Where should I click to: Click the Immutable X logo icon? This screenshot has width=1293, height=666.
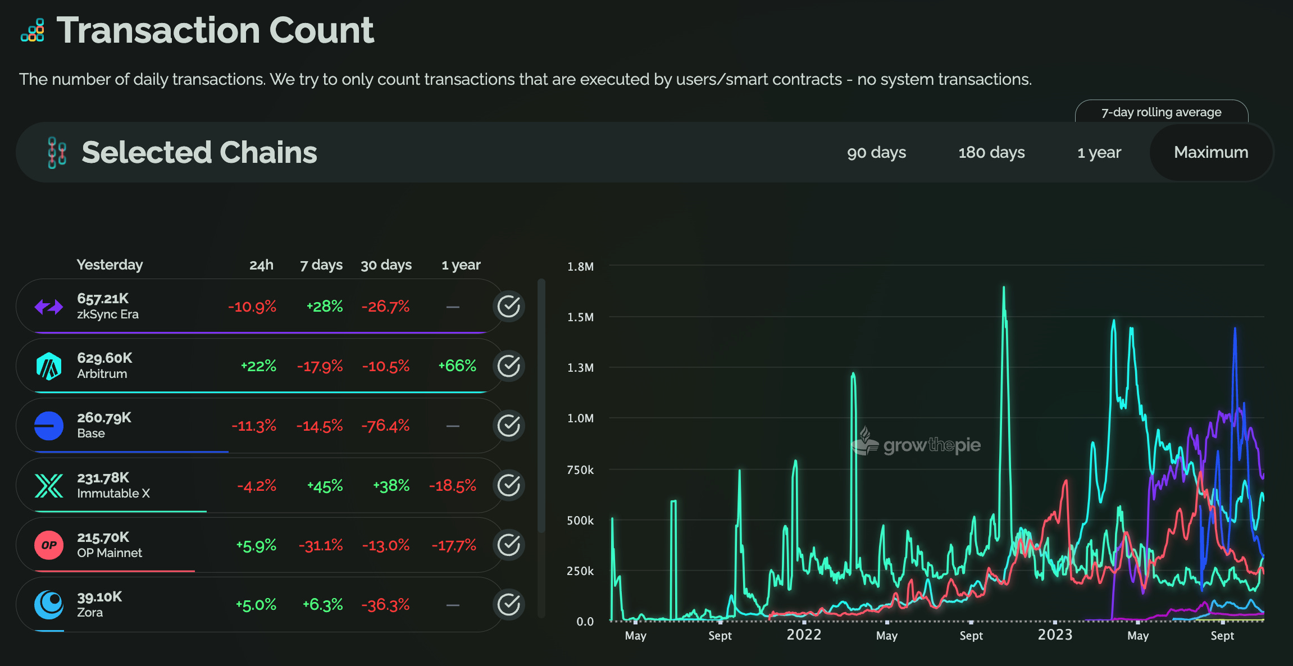pos(49,486)
